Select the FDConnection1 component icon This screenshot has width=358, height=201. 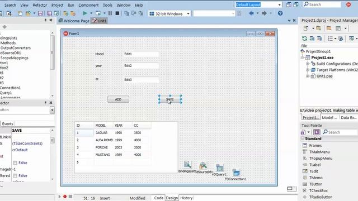[236, 173]
